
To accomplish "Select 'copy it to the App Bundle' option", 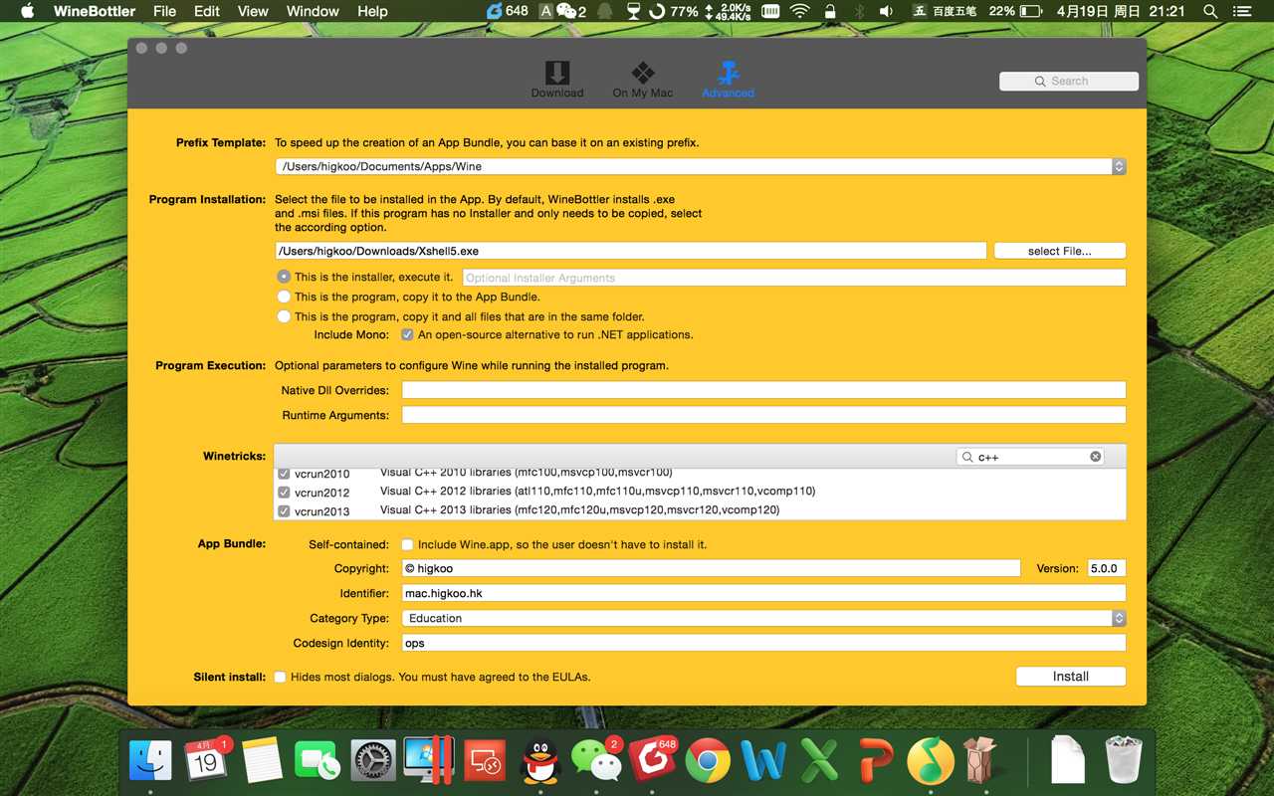I will tap(284, 297).
